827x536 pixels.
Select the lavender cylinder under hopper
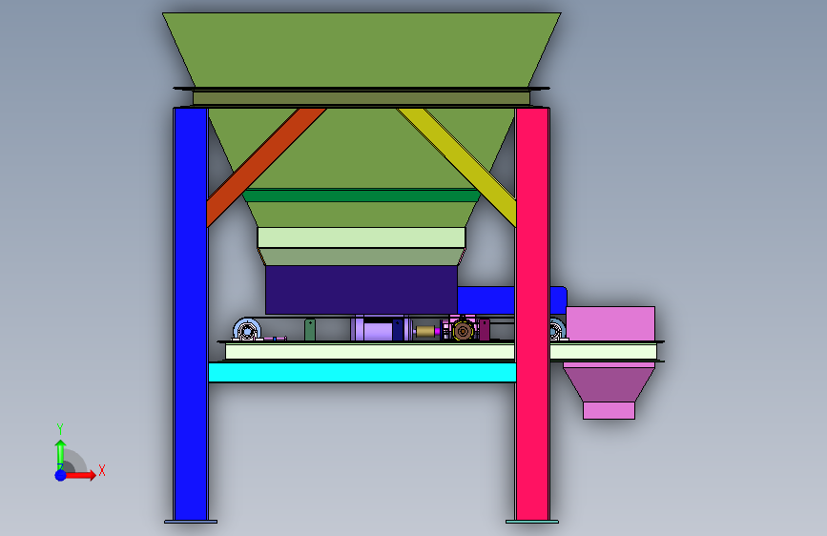(378, 331)
